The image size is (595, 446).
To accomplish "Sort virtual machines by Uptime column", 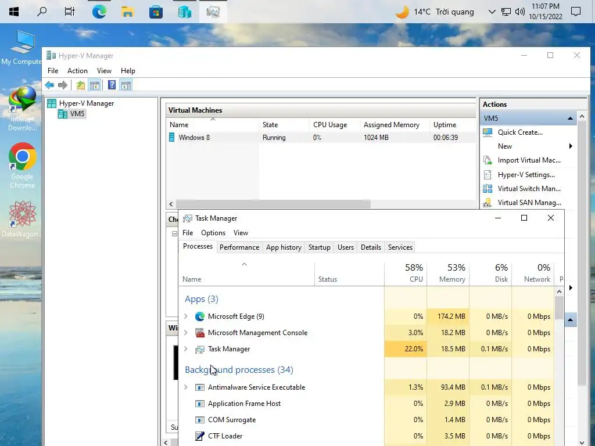I will 452,125.
